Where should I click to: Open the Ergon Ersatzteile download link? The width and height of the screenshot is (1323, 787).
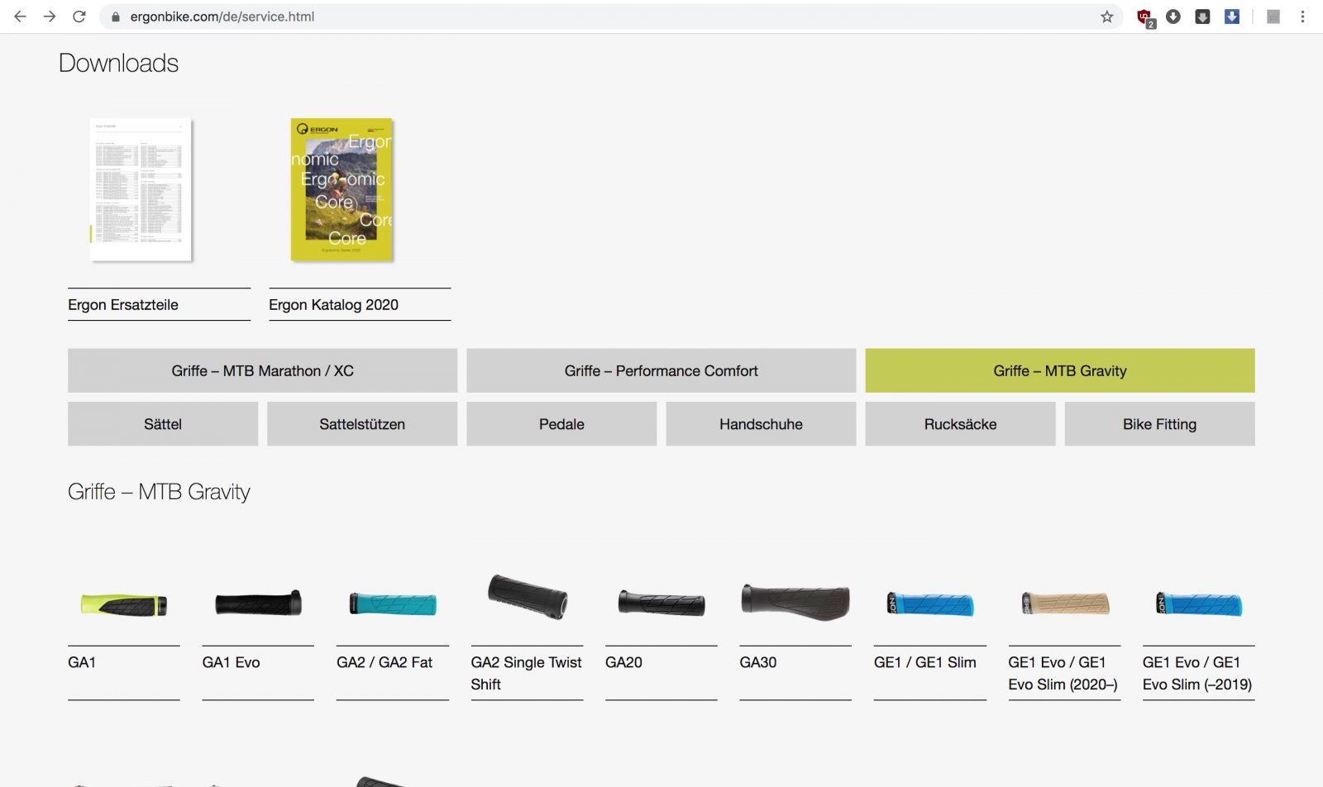123,304
